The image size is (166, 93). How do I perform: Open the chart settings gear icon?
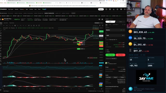pos(102,19)
